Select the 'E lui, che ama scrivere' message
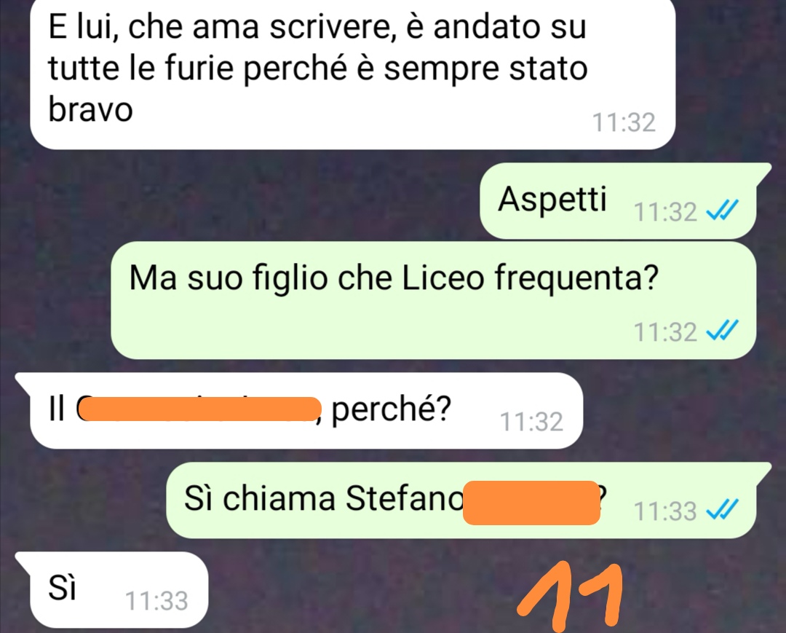The image size is (786, 633). (353, 74)
